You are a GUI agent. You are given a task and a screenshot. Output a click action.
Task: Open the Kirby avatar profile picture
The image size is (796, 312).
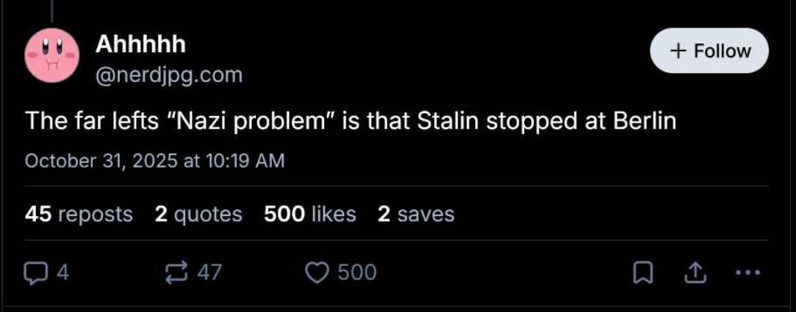coord(52,57)
